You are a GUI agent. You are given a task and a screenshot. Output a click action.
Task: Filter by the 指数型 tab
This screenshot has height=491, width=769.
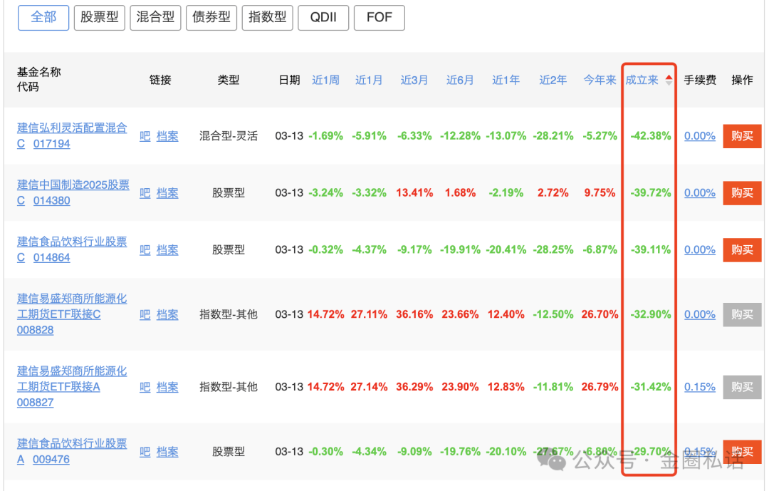tap(267, 17)
